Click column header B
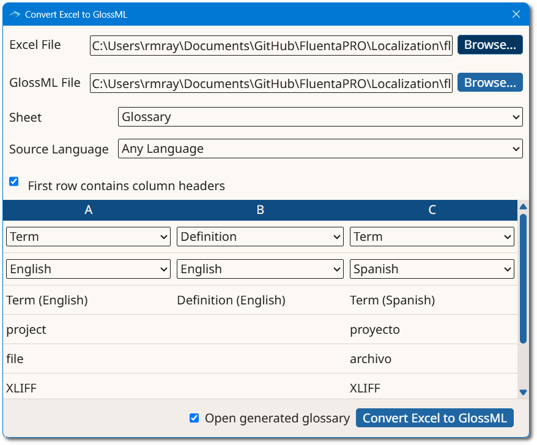This screenshot has width=537, height=445. pos(261,210)
